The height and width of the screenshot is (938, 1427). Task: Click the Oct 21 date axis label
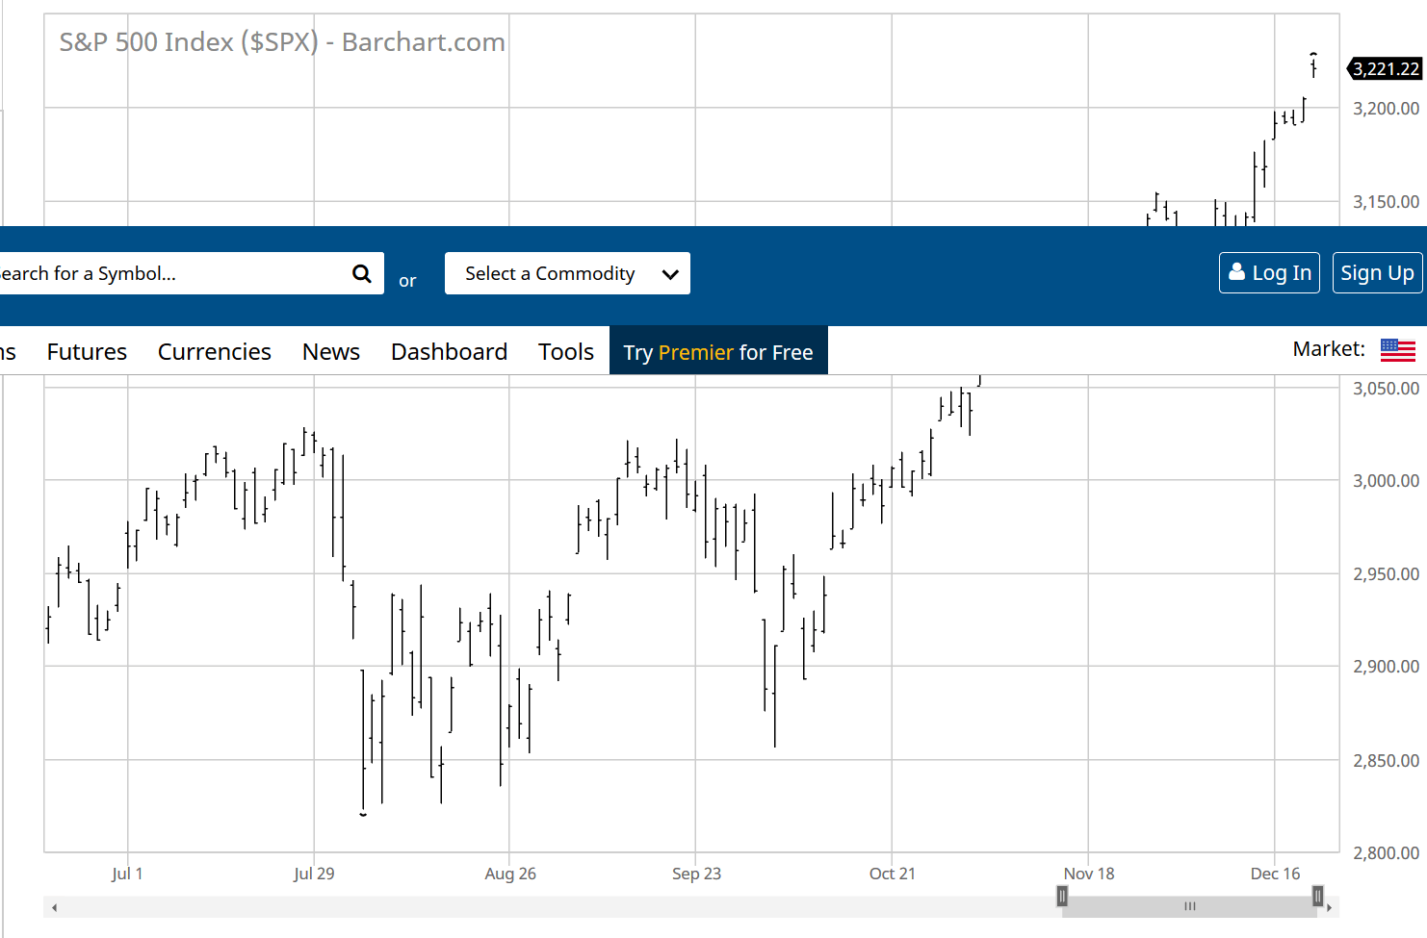tap(893, 874)
